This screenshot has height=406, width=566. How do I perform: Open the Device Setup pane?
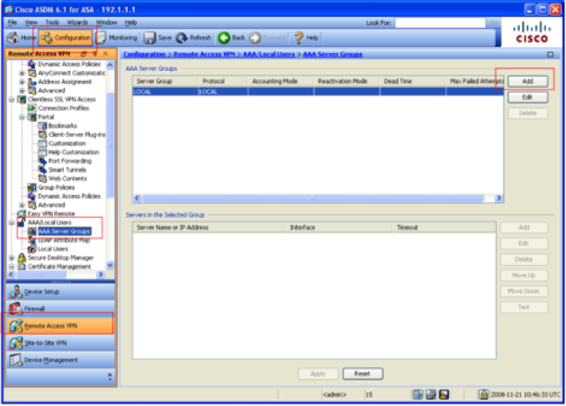(x=60, y=291)
